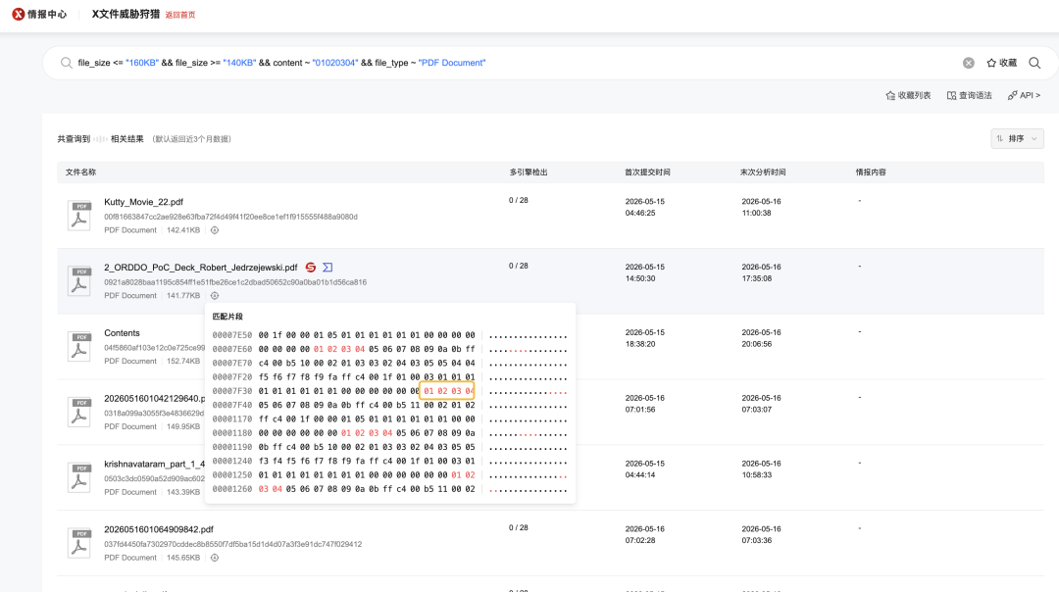
Task: Open file Kutty_Movie_22.pdf
Action: tap(143, 202)
